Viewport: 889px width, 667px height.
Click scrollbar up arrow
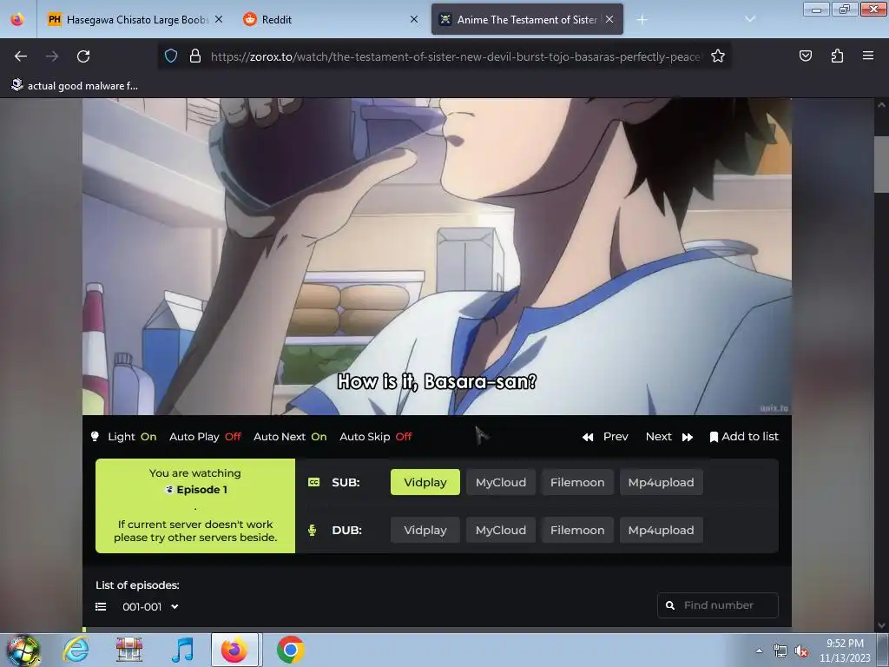(x=881, y=105)
